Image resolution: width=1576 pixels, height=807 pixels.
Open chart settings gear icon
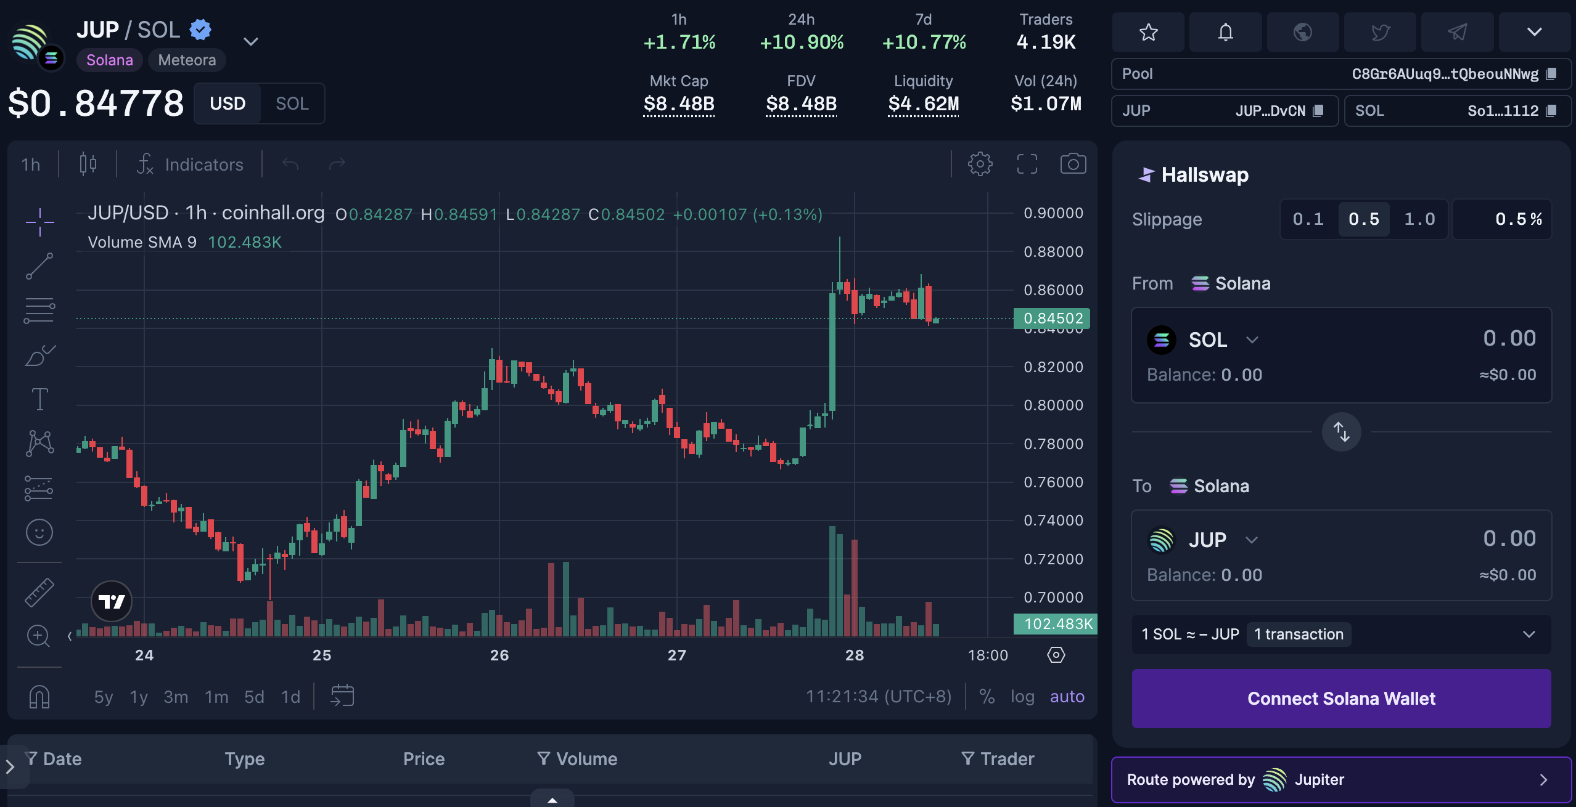(980, 164)
